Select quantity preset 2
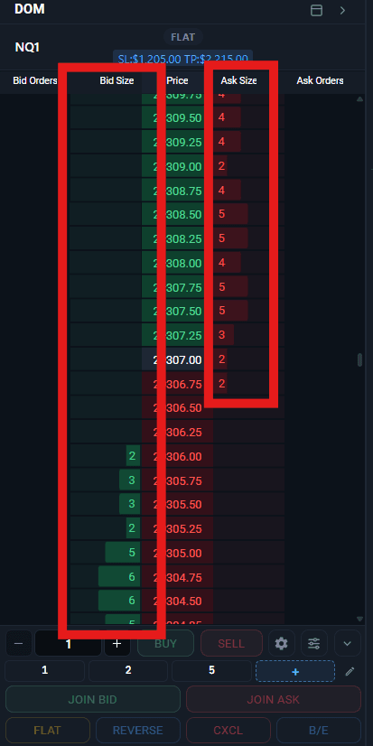The image size is (373, 746). point(128,670)
